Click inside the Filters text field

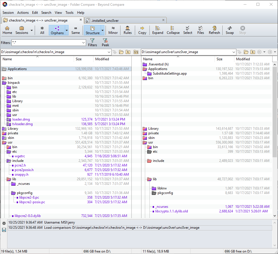pos(47,42)
